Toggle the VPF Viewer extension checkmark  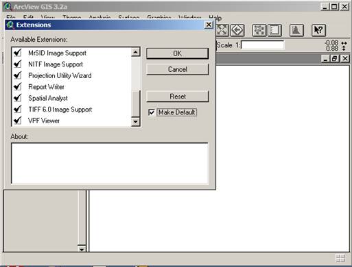pyautogui.click(x=17, y=120)
